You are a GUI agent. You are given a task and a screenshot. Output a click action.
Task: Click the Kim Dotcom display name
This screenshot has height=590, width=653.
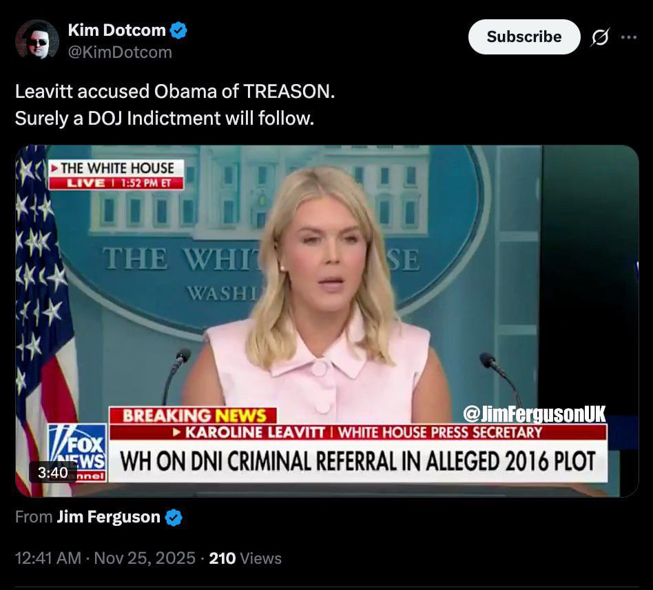tap(117, 30)
